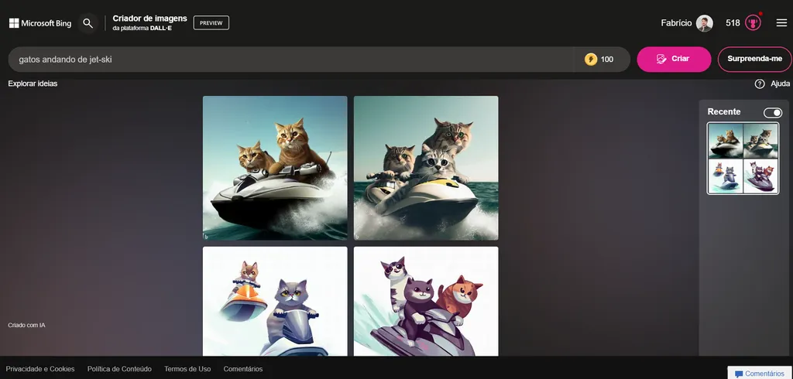This screenshot has width=793, height=379.
Task: Click Fabrício's profile avatar
Action: click(704, 23)
